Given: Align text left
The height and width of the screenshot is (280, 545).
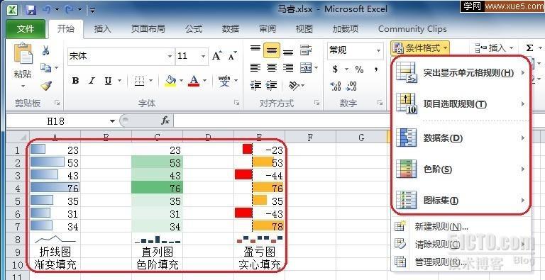Looking at the screenshot, I should pos(255,67).
